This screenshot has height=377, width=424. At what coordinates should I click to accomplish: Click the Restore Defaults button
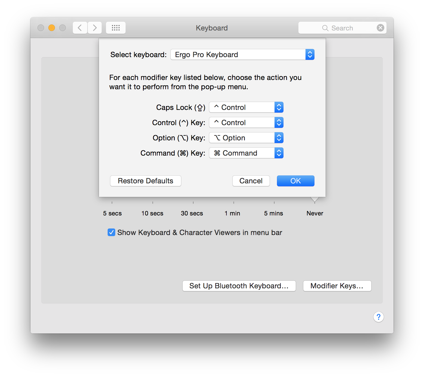point(145,181)
